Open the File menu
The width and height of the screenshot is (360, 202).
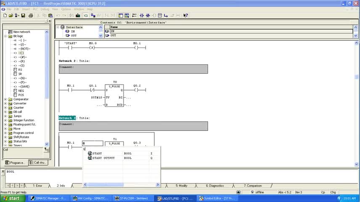9,9
